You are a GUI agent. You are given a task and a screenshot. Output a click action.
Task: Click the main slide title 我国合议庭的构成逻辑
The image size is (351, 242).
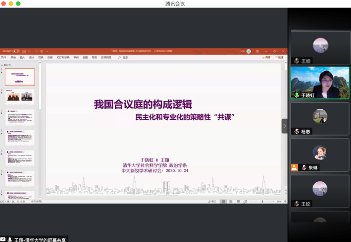tap(143, 105)
